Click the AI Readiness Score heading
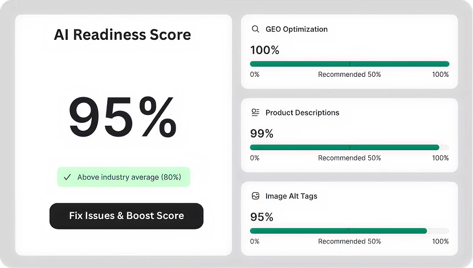The width and height of the screenshot is (473, 268). tap(123, 35)
